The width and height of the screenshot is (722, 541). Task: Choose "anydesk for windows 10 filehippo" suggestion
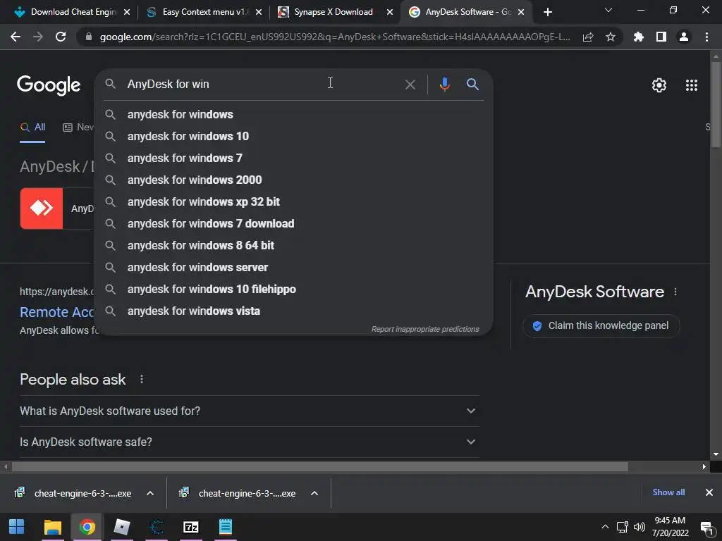click(294, 290)
